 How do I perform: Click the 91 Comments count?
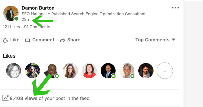tap(37, 27)
